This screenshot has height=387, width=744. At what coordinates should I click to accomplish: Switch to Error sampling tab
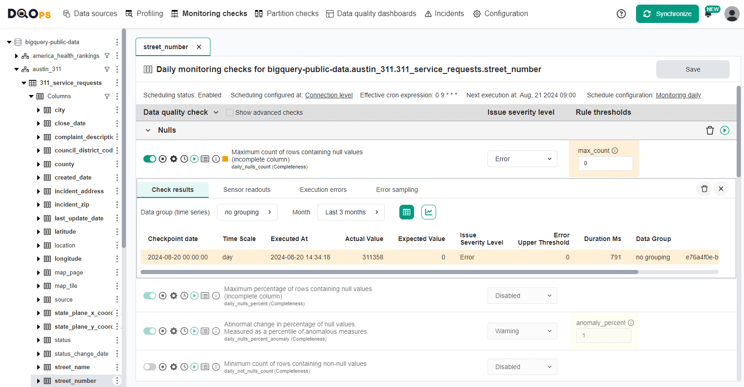click(397, 190)
